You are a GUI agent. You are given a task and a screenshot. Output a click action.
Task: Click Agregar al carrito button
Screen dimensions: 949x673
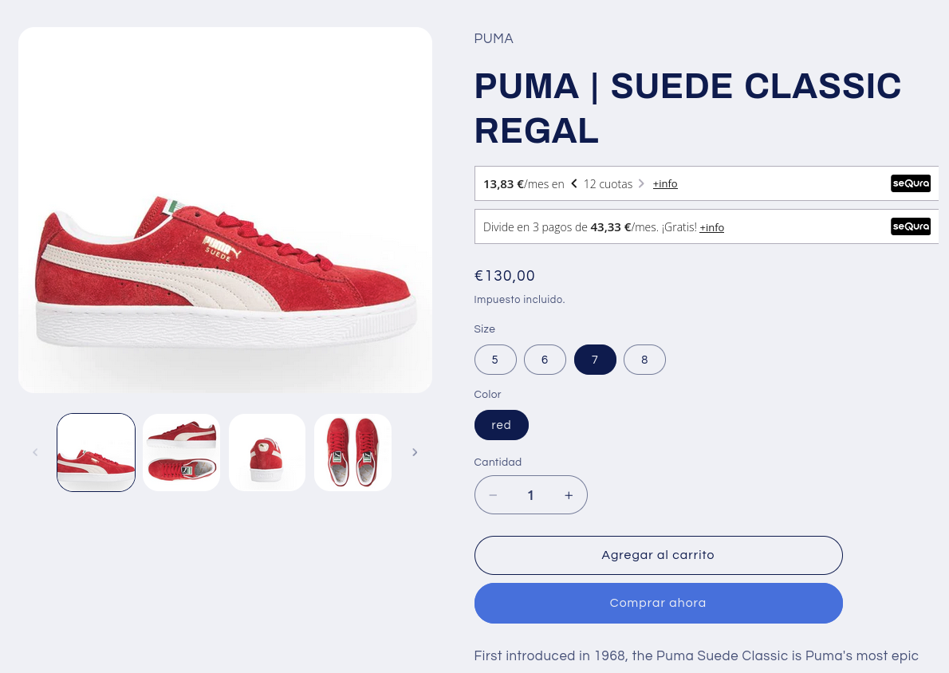click(x=659, y=555)
